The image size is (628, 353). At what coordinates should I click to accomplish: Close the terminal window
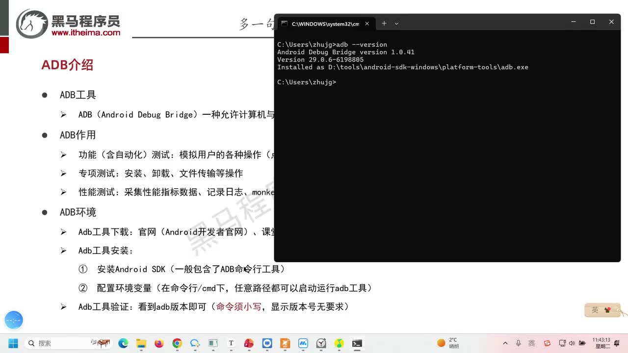[611, 22]
